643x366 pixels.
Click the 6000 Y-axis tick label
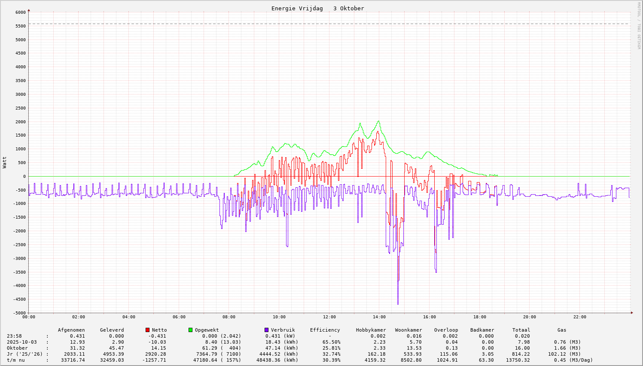coord(21,12)
